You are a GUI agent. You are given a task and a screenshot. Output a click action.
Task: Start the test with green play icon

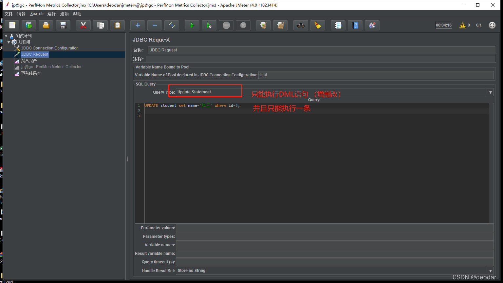(192, 25)
